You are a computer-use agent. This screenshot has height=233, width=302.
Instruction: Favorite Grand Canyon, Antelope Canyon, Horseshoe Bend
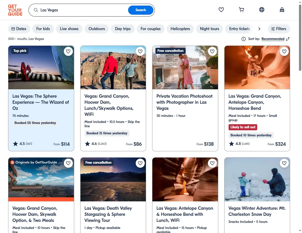coord(284,51)
